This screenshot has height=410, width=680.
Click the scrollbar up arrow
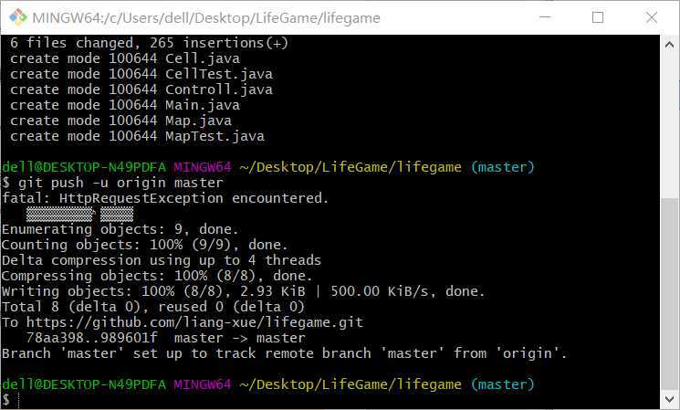pyautogui.click(x=669, y=44)
